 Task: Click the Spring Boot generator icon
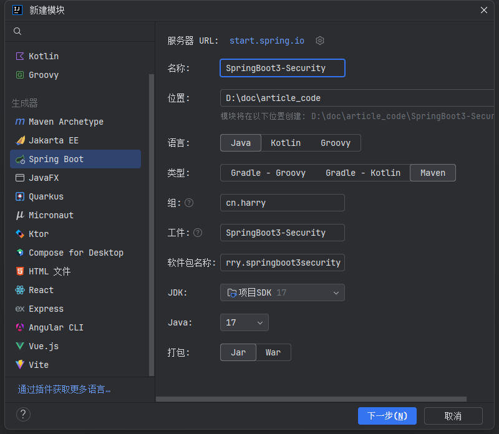click(20, 160)
